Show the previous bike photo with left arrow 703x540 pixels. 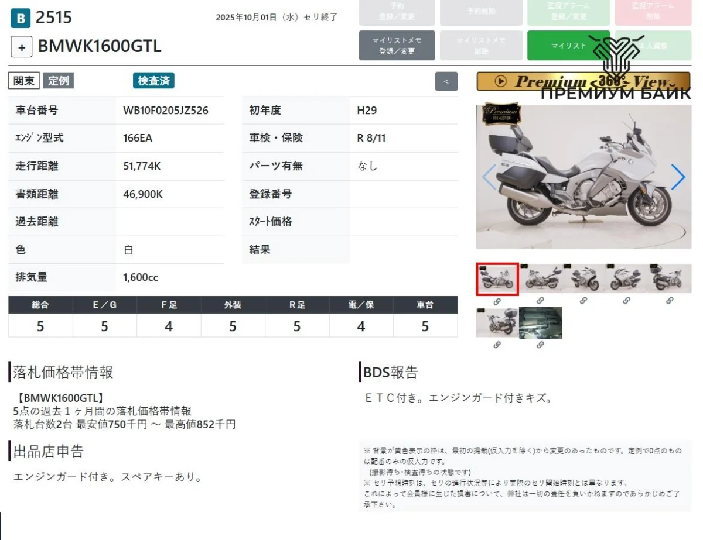[x=489, y=177]
